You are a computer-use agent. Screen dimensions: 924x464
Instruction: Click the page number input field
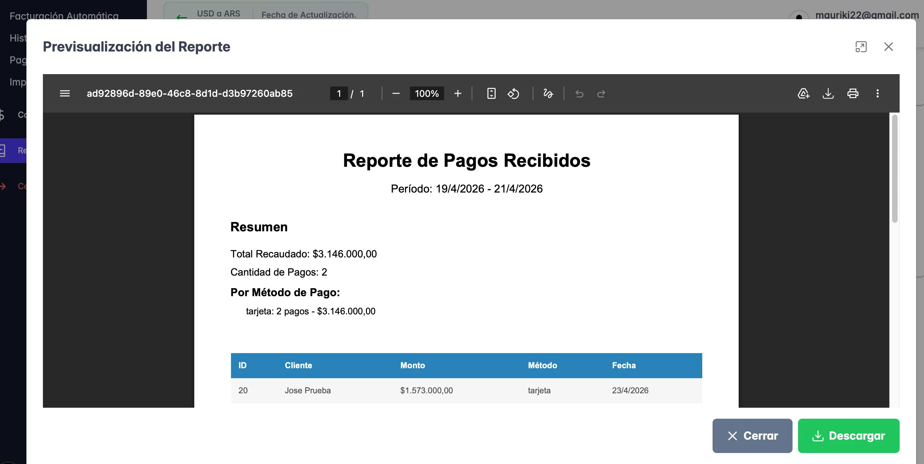[339, 94]
